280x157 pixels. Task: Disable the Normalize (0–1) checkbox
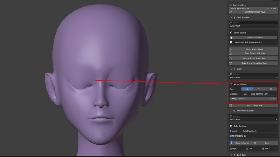[x=231, y=136]
